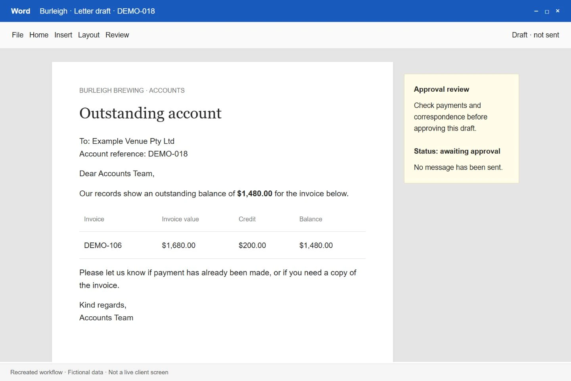Click the "Invoice" column header

(94, 219)
